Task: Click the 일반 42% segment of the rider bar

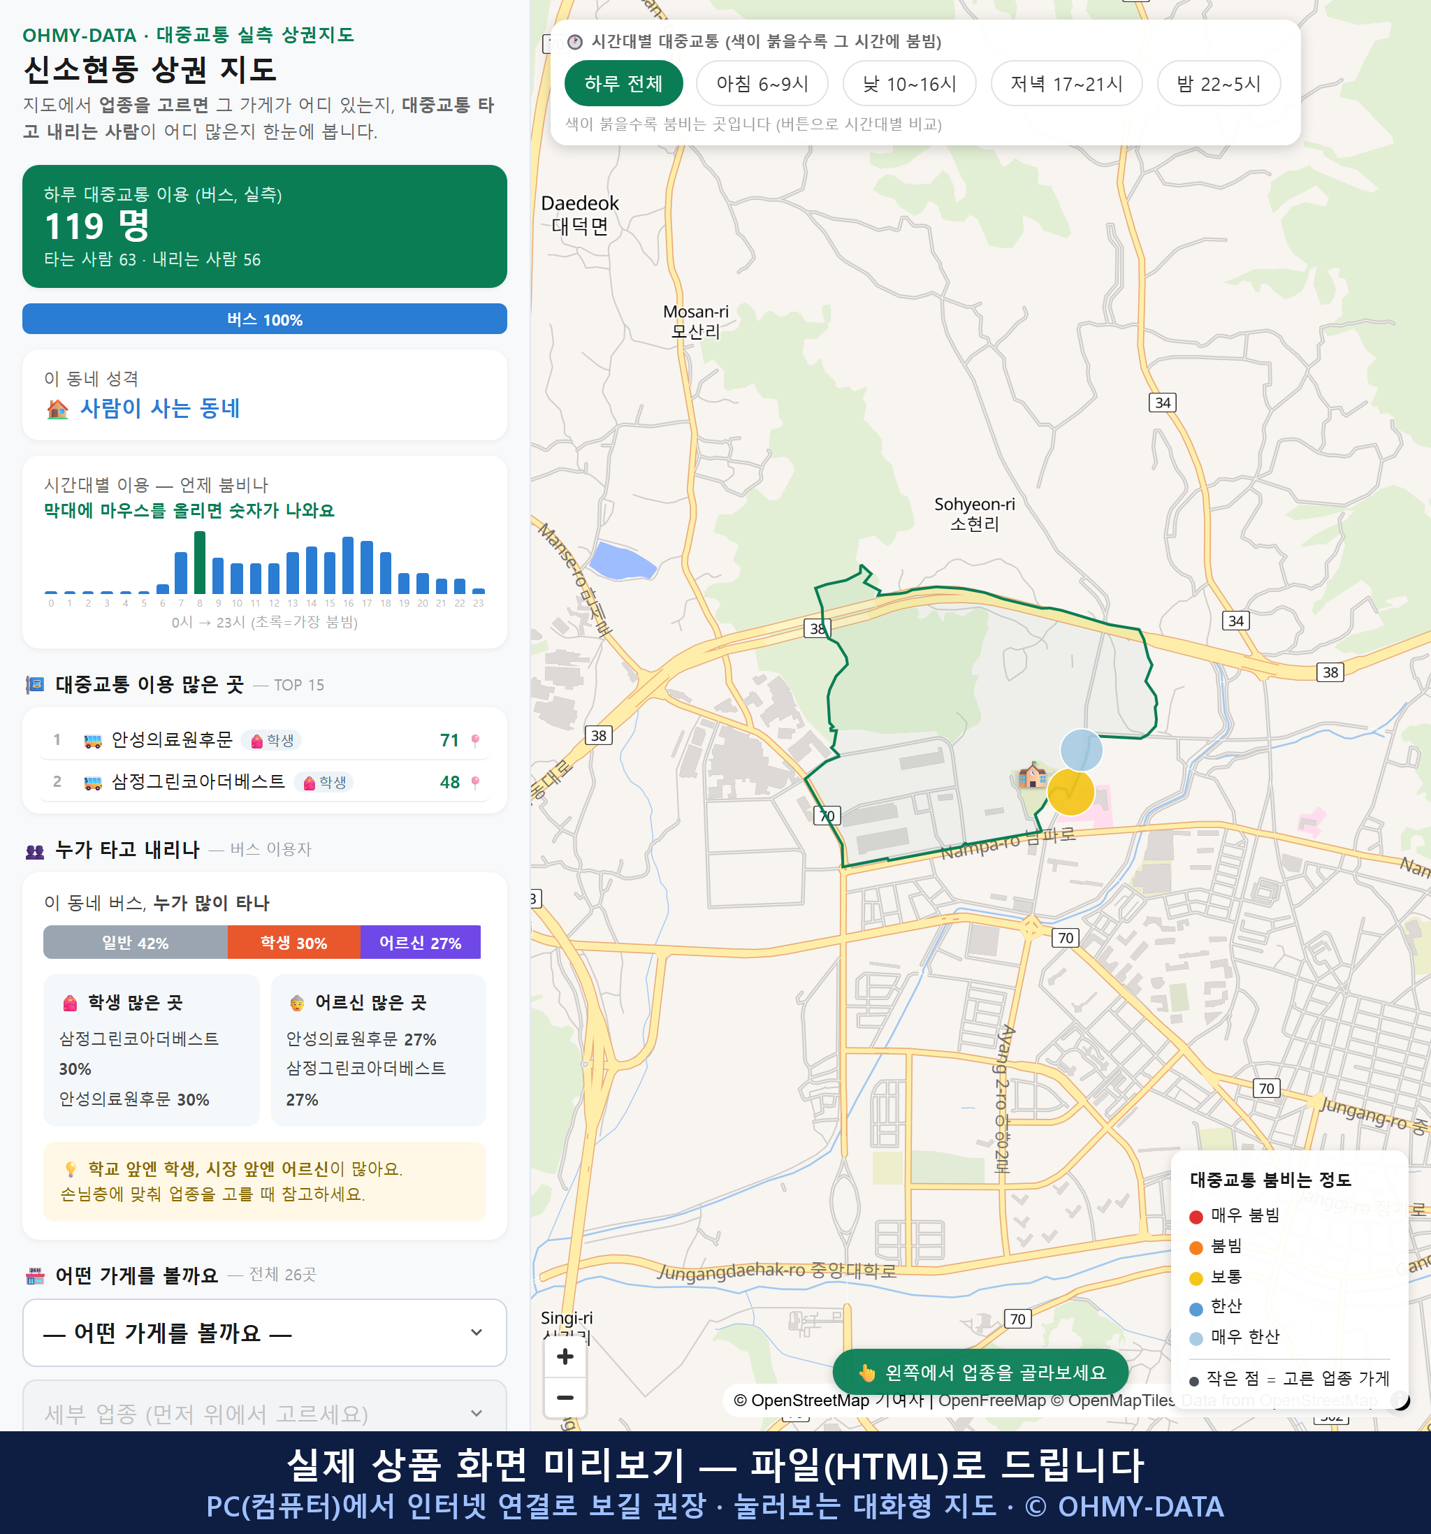Action: pyautogui.click(x=135, y=942)
